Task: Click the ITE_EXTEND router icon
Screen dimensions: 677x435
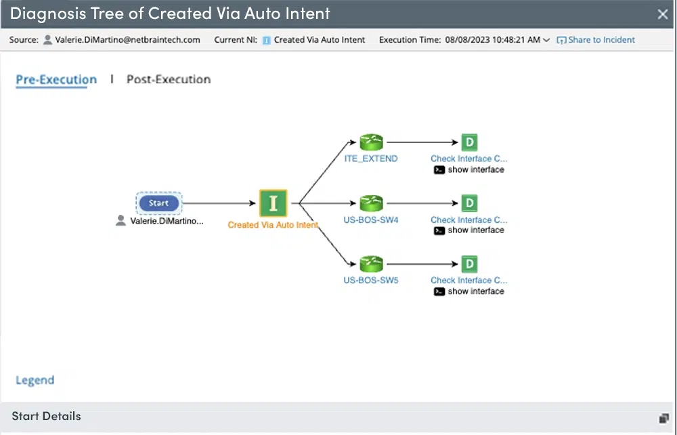Action: pos(371,142)
